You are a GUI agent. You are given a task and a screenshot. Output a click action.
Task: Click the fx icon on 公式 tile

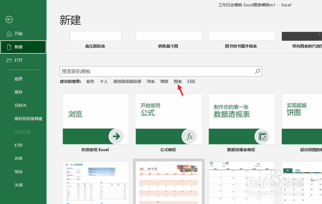(x=189, y=137)
